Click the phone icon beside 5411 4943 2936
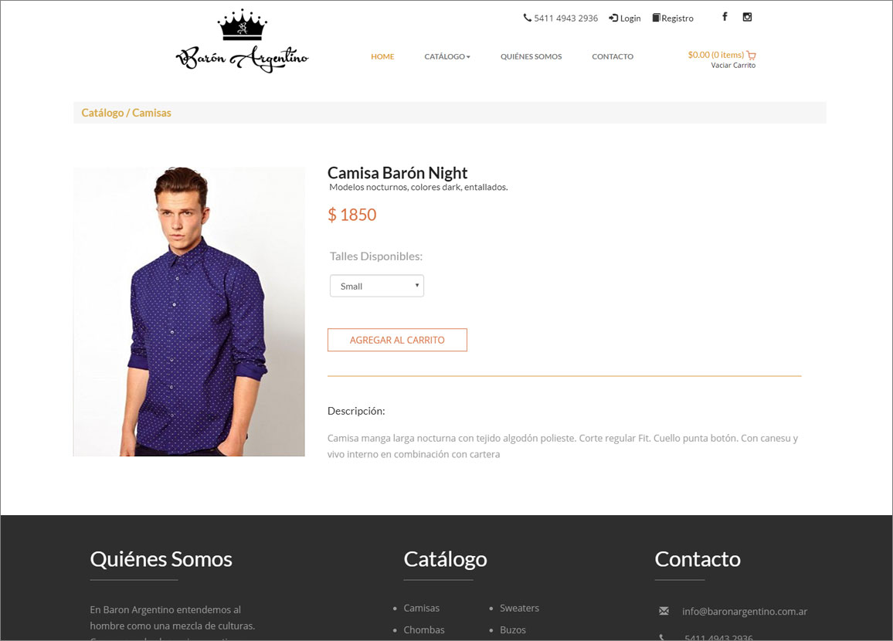This screenshot has width=893, height=641. pos(528,18)
